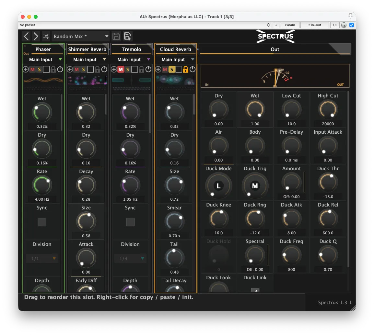Open the Random Mix preset dropdown

click(80, 36)
